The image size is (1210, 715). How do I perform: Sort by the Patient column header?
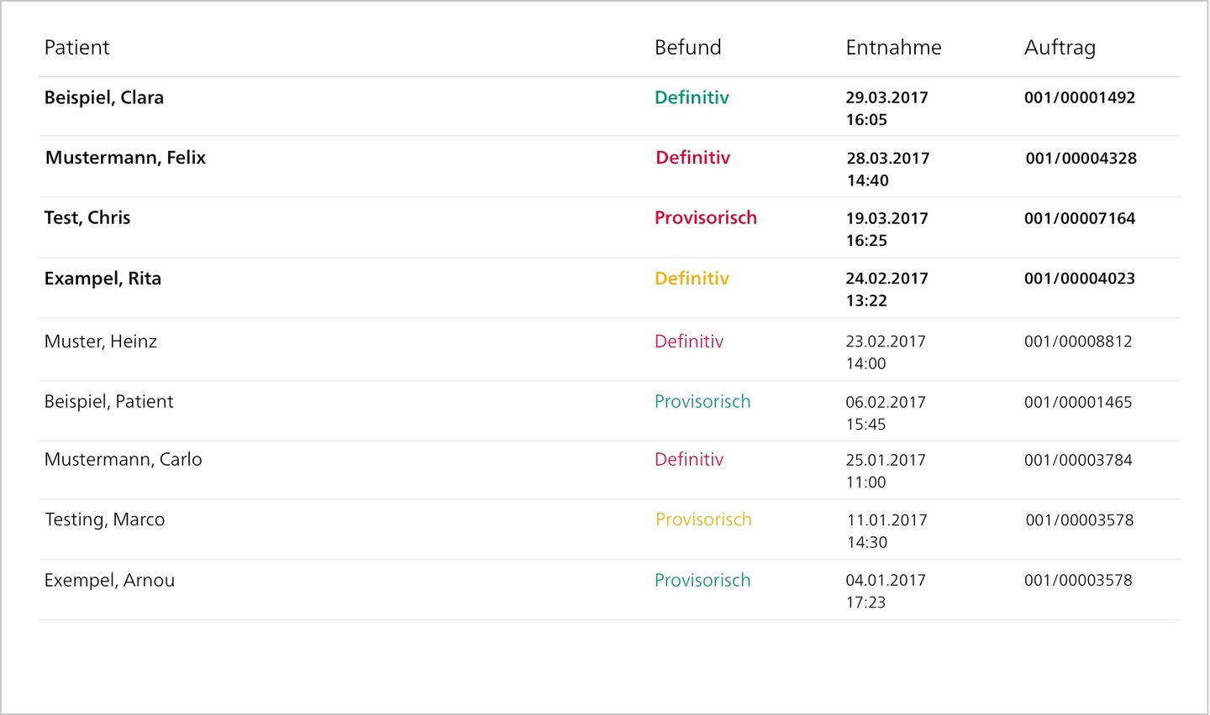(x=76, y=48)
